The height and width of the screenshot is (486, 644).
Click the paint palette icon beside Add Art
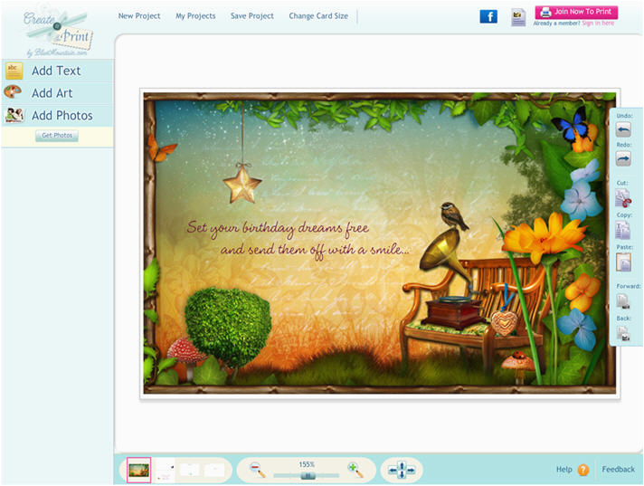[x=13, y=91]
